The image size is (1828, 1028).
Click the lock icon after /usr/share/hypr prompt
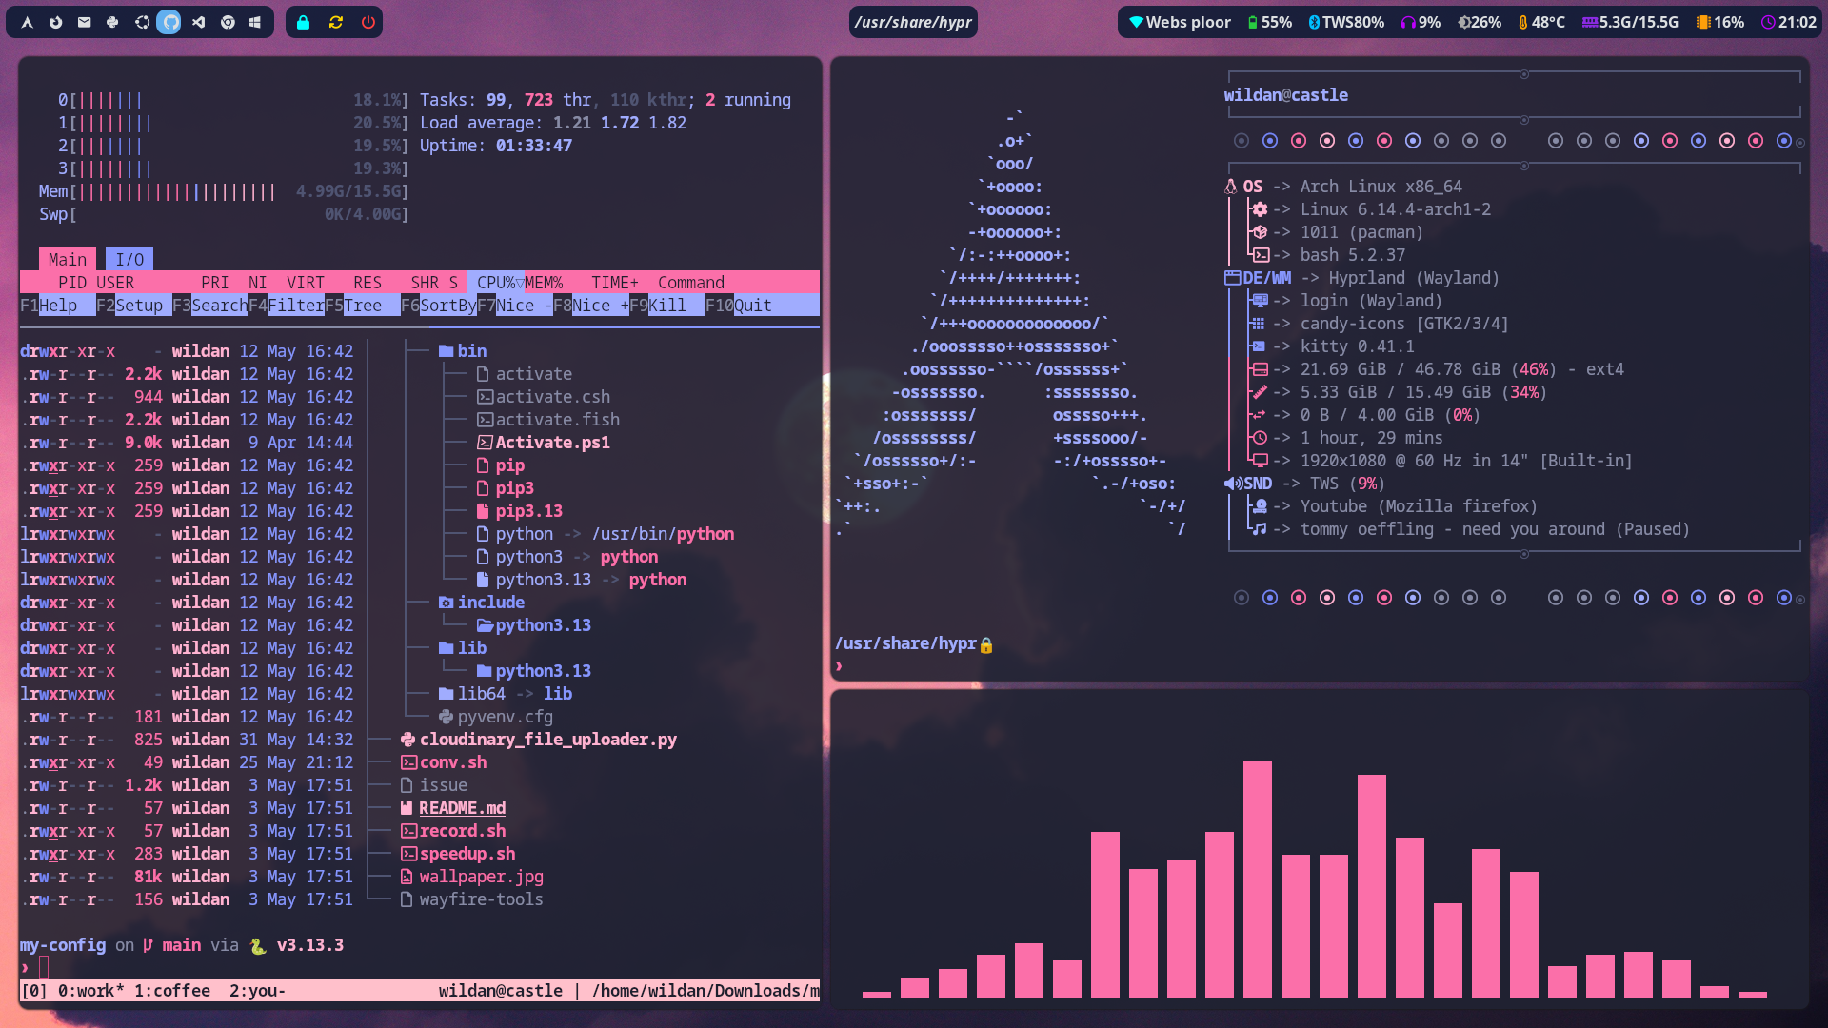click(986, 645)
